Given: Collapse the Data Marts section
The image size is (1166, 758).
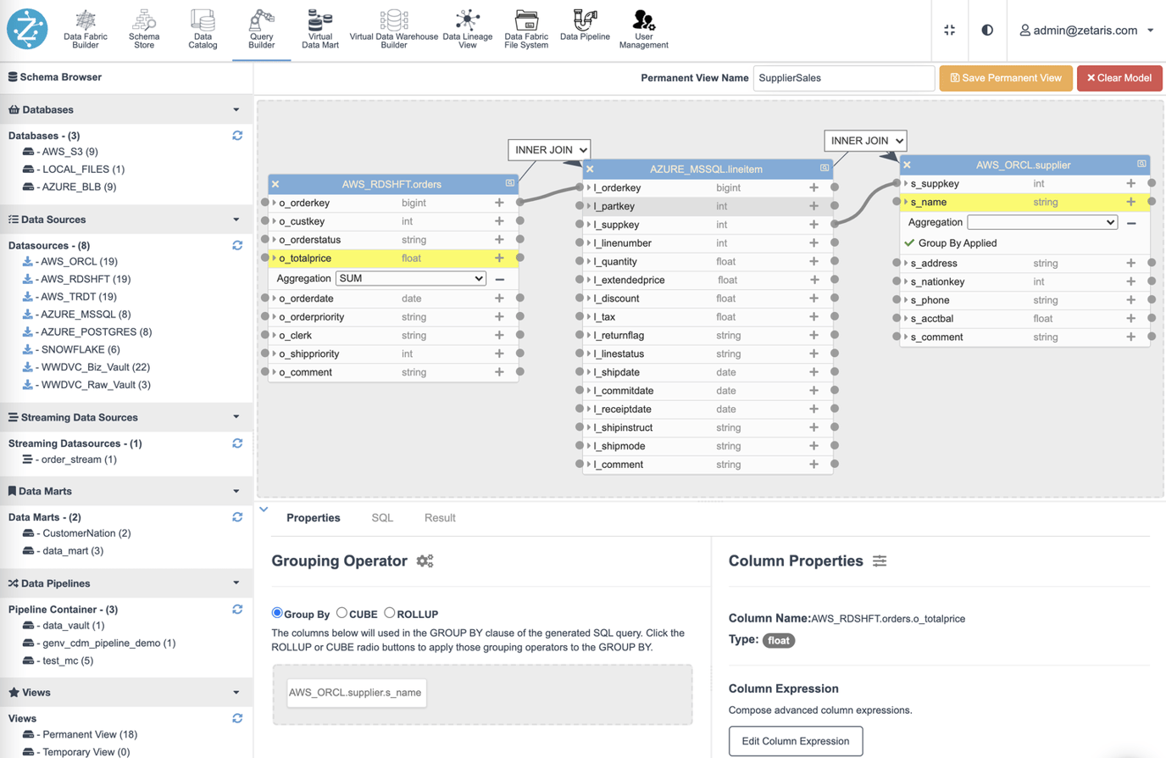Looking at the screenshot, I should [236, 491].
